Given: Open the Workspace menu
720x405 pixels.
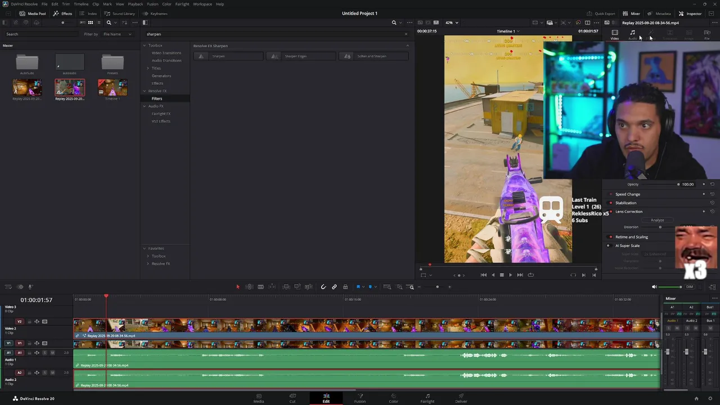Looking at the screenshot, I should click(202, 4).
